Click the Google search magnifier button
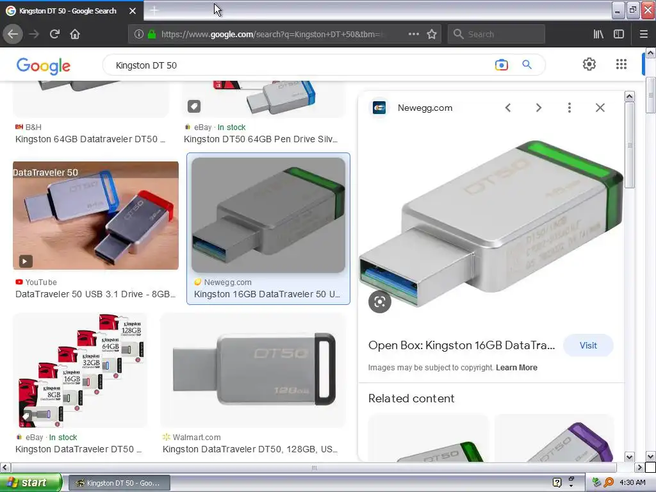Image resolution: width=656 pixels, height=492 pixels. coord(527,65)
